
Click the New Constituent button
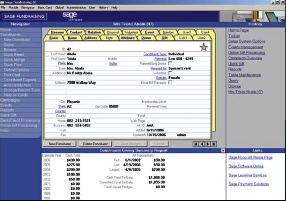click(60, 144)
